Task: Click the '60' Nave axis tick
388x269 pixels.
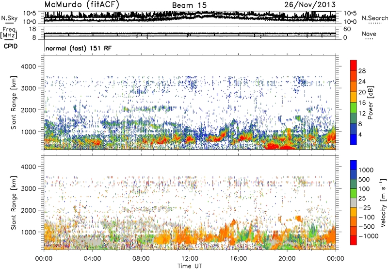Action: tap(347, 29)
